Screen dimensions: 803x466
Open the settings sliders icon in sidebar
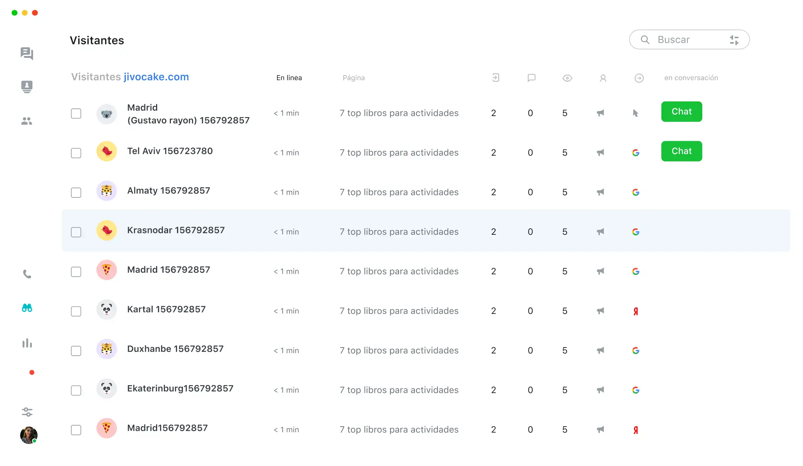(27, 412)
